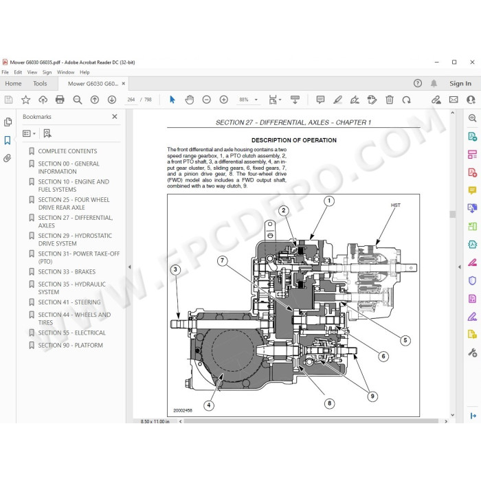Screen dimensions: 481x481
Task: Open the find text magnifier
Action: click(x=77, y=100)
